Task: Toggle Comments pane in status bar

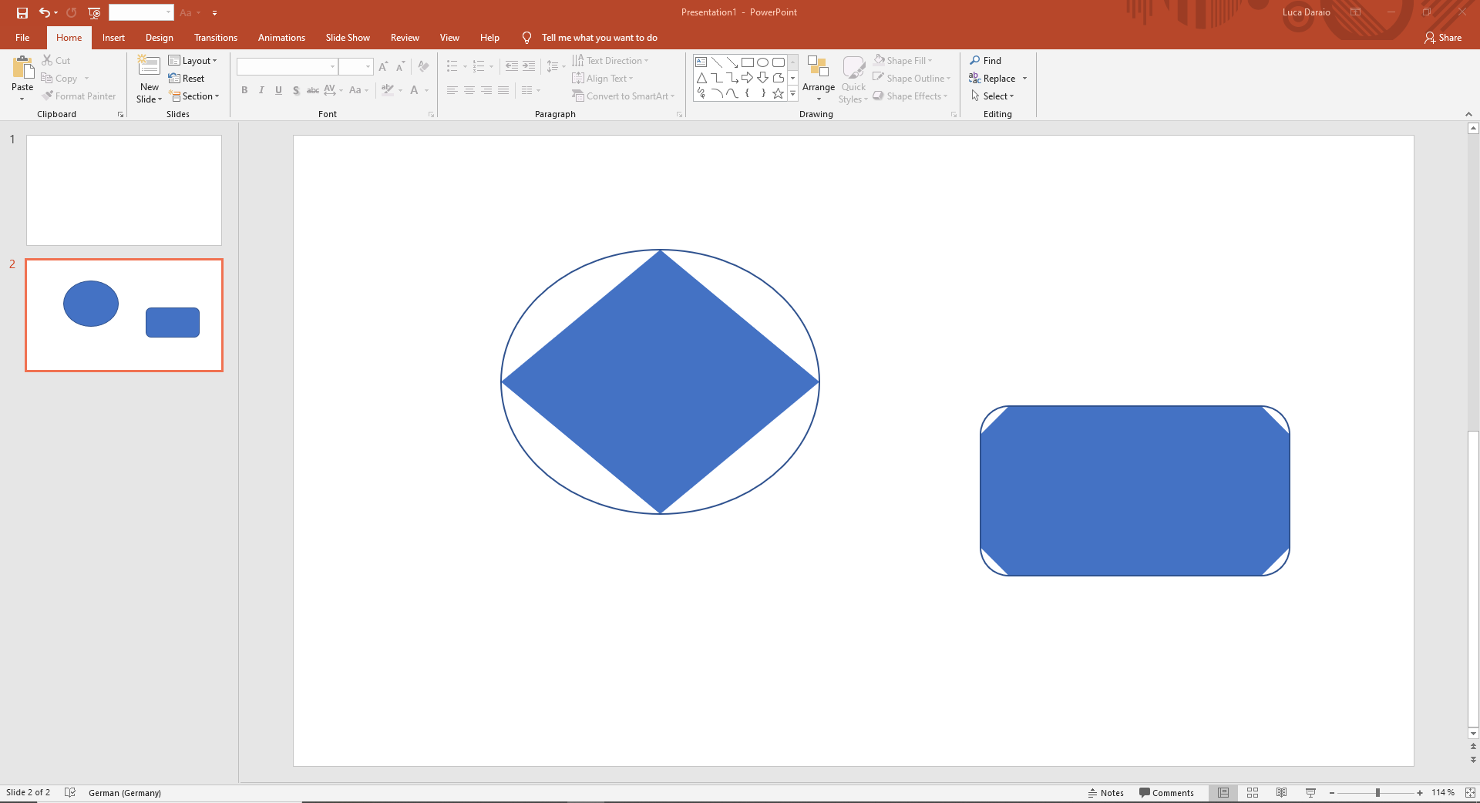Action: click(1166, 792)
